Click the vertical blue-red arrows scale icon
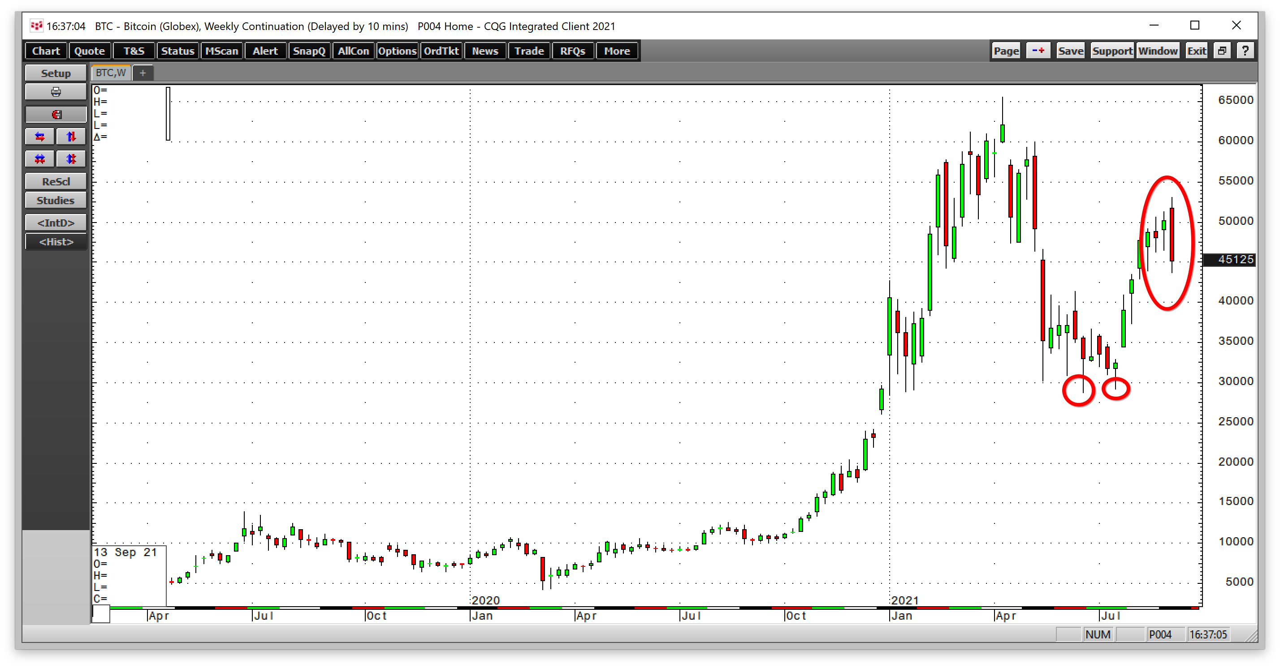This screenshot has width=1280, height=668. (x=71, y=137)
